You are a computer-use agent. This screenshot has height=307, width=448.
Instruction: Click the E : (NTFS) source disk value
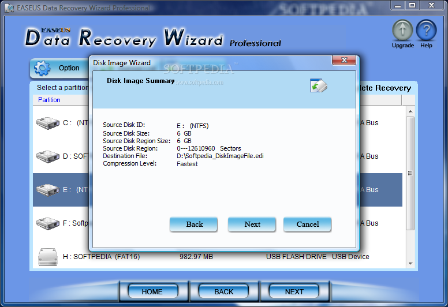click(x=193, y=126)
